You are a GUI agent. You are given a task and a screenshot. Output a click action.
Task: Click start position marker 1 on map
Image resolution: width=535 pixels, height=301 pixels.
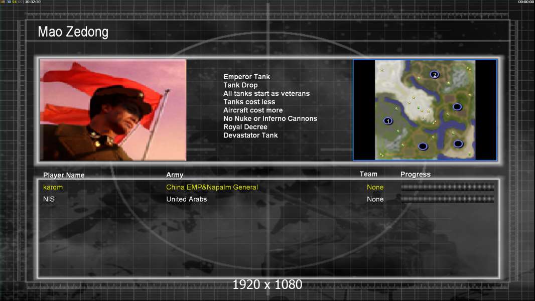point(388,121)
